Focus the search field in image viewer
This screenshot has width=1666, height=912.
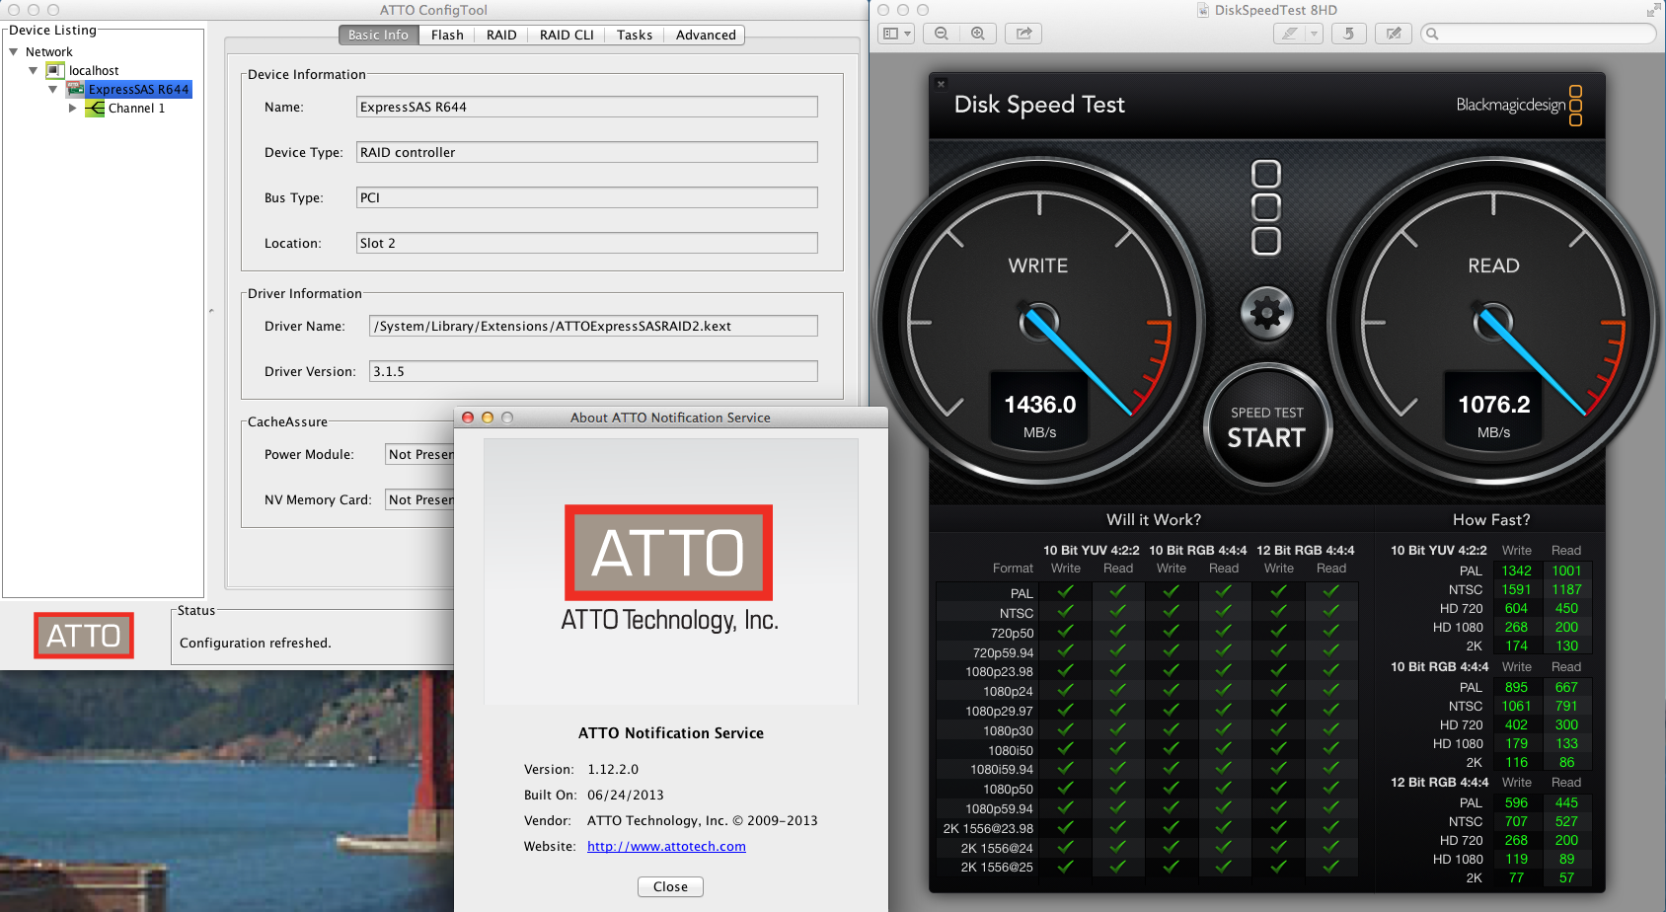[1539, 34]
